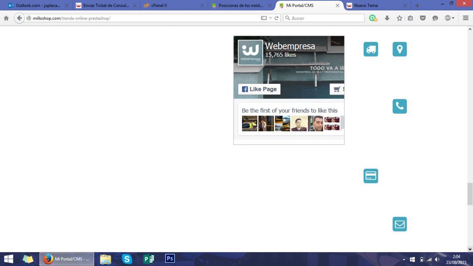The height and width of the screenshot is (266, 473).
Task: Open URL history dropdown arrow in address bar
Action: pos(270,18)
